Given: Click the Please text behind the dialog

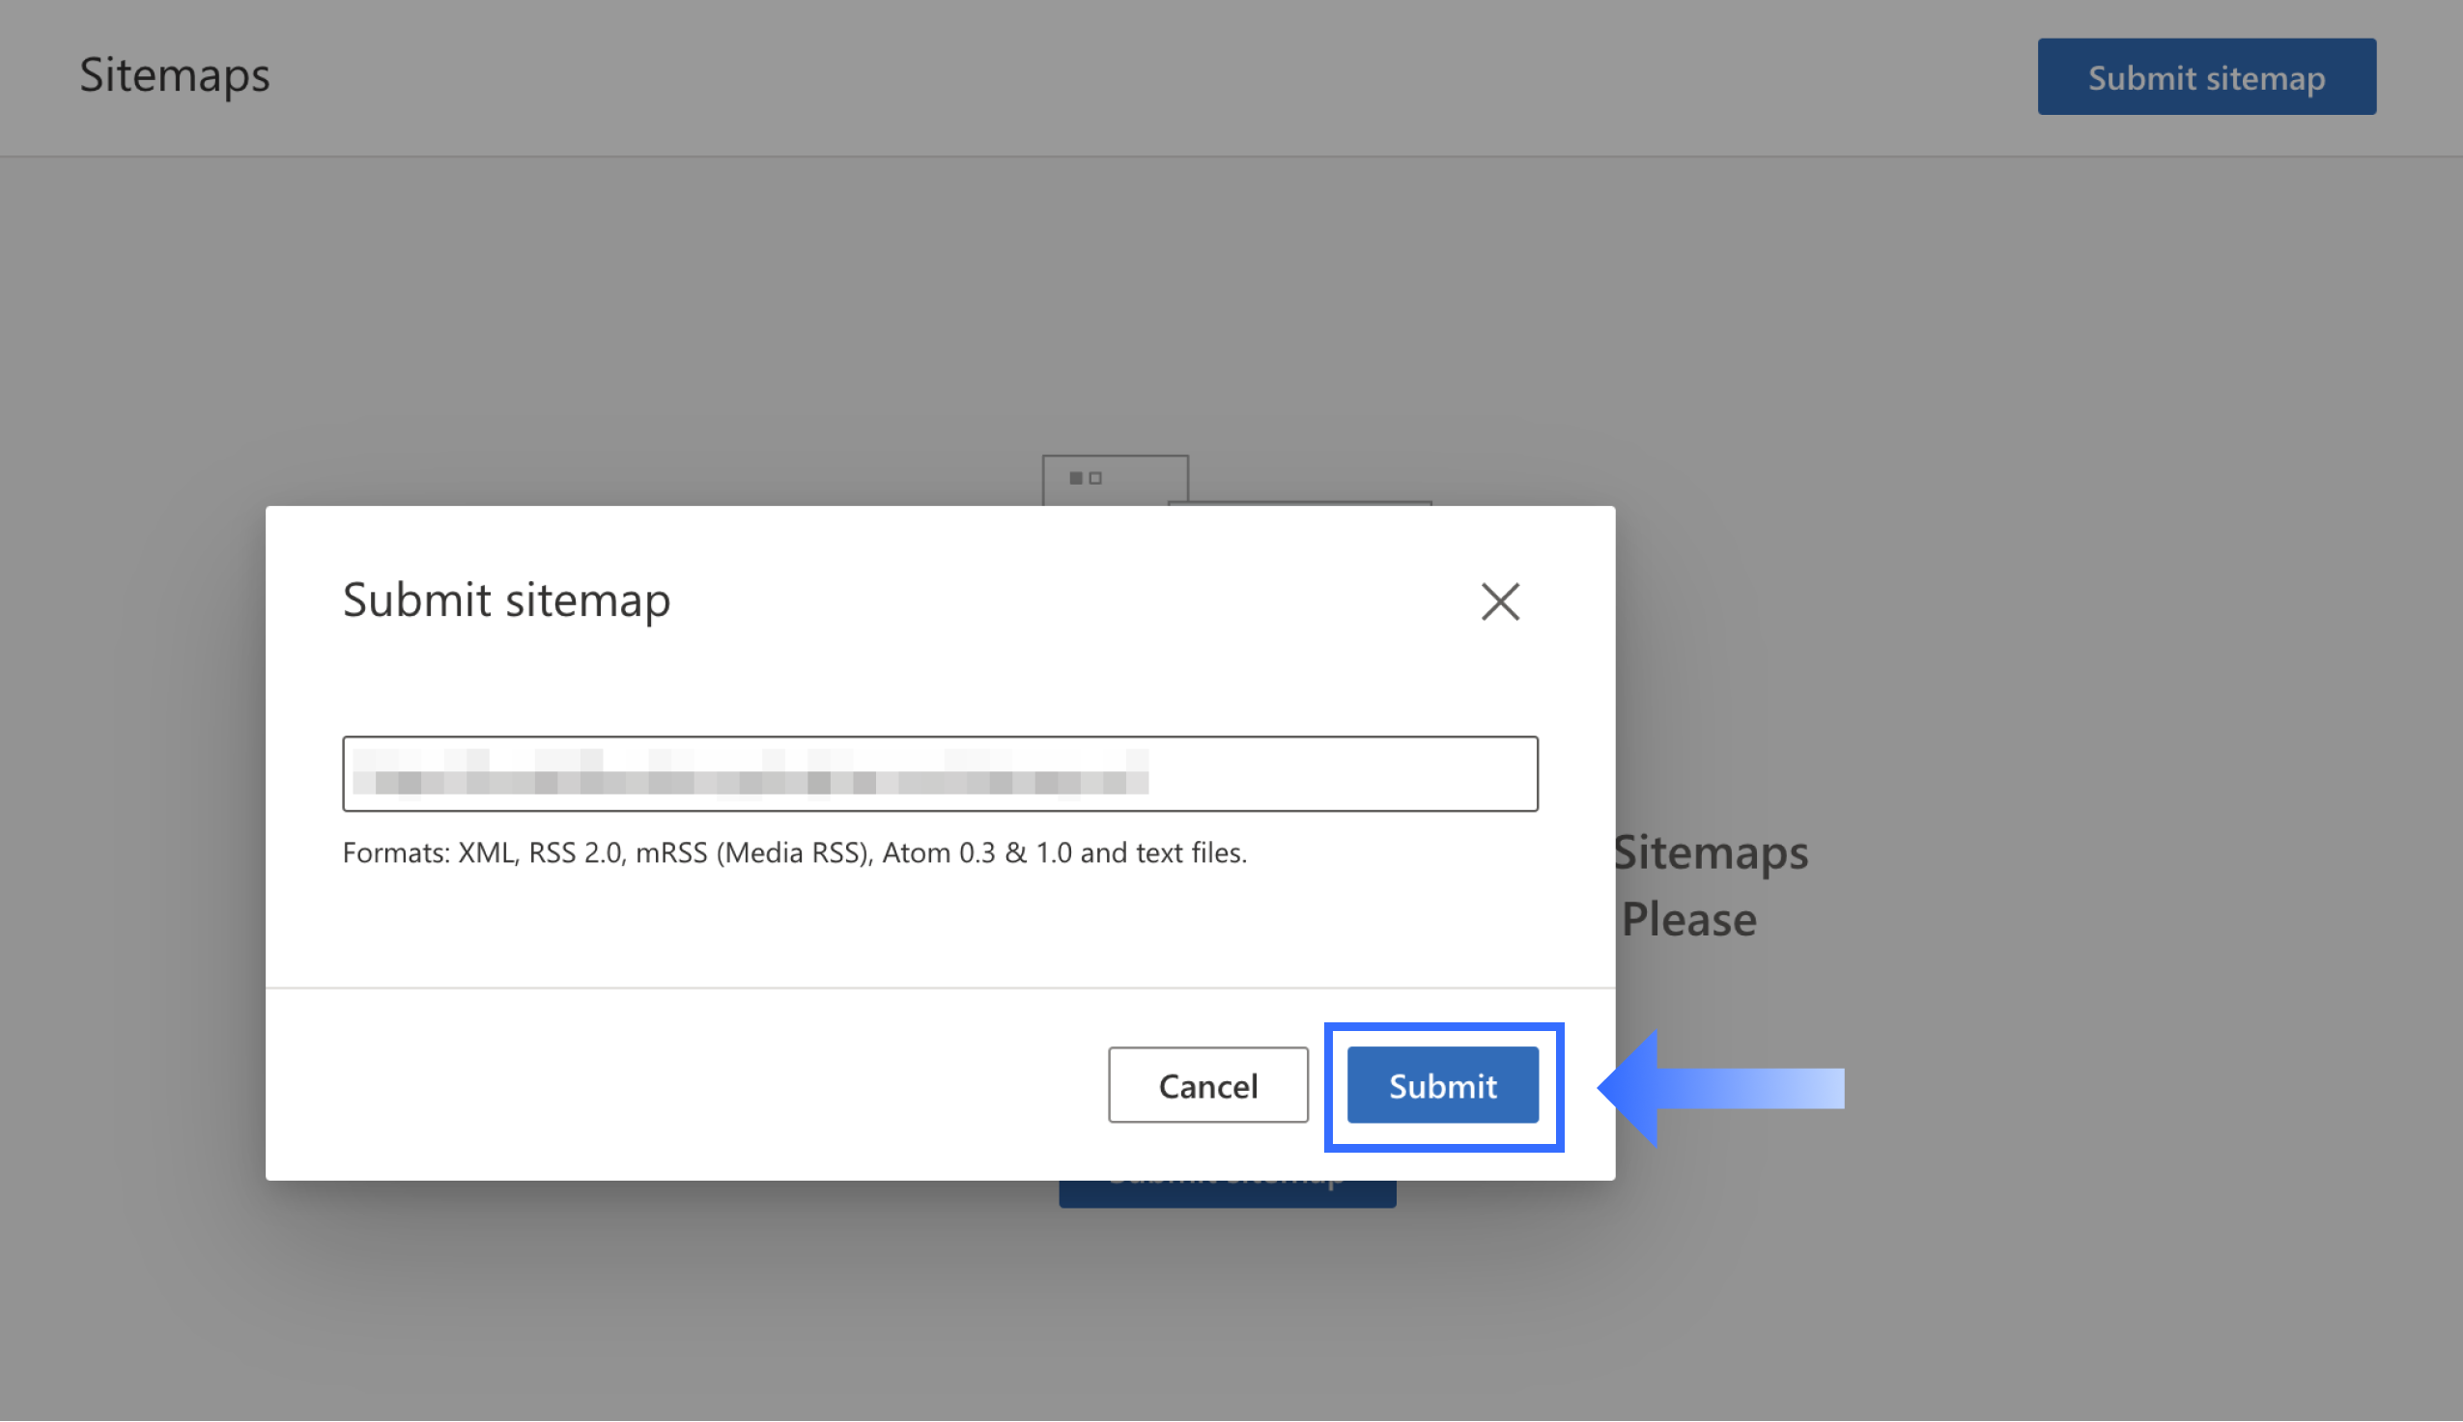Looking at the screenshot, I should pyautogui.click(x=1688, y=919).
